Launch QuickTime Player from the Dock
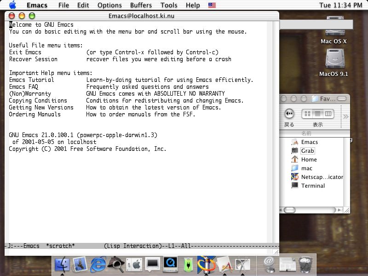 tap(170, 265)
